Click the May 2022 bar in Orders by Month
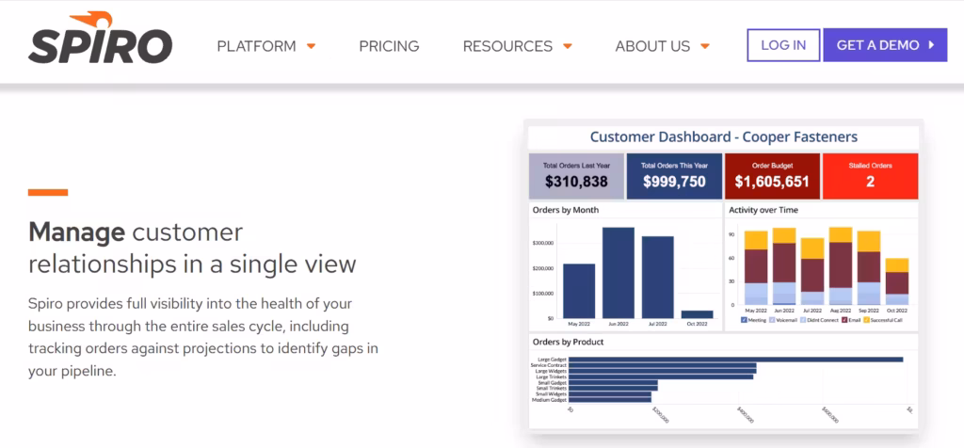The height and width of the screenshot is (448, 964). [x=579, y=291]
